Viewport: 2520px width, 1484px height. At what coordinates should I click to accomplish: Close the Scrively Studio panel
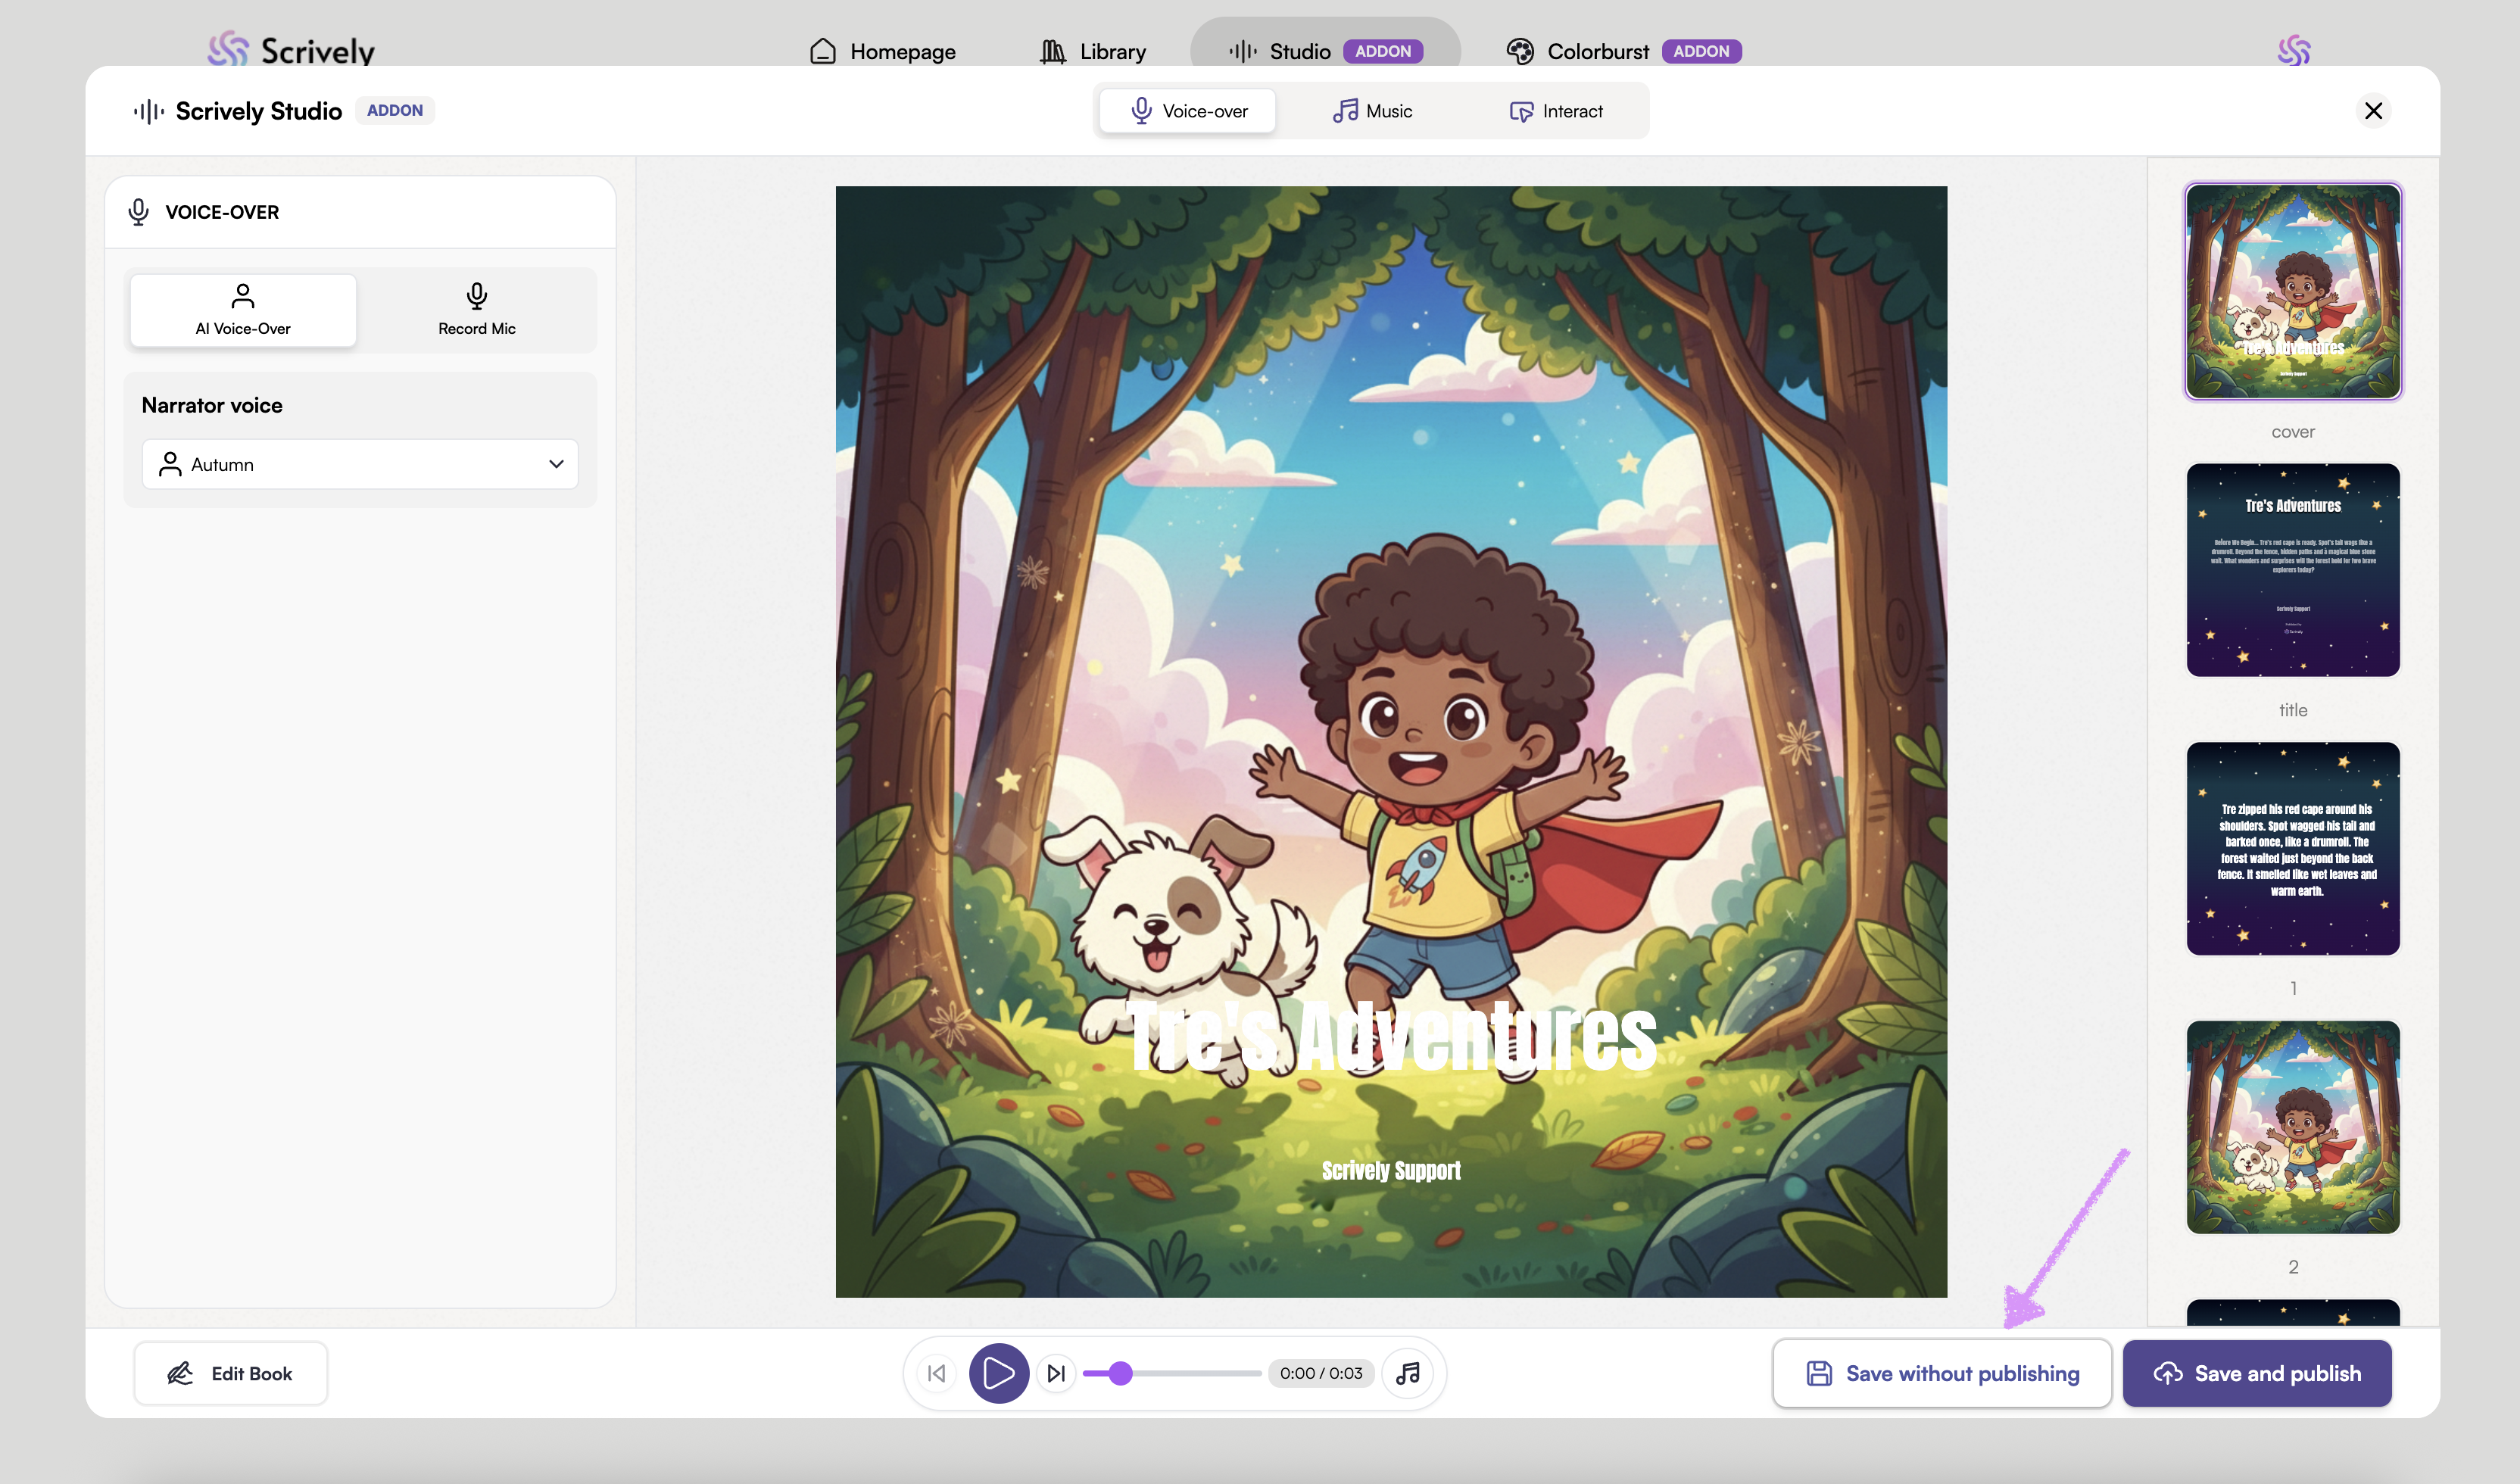click(2373, 111)
